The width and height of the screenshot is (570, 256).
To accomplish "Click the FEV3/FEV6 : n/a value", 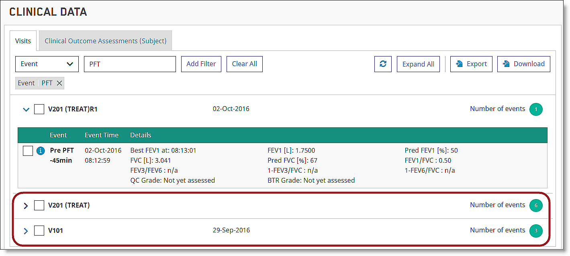I will tap(154, 171).
